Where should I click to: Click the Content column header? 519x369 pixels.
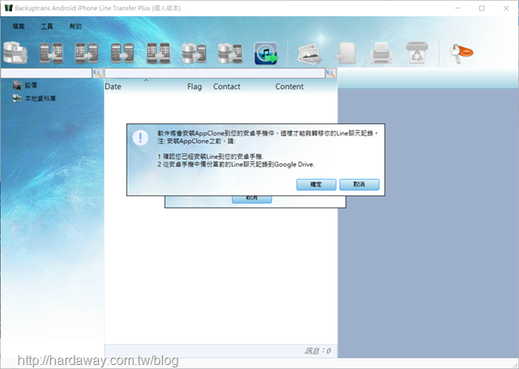tap(290, 87)
